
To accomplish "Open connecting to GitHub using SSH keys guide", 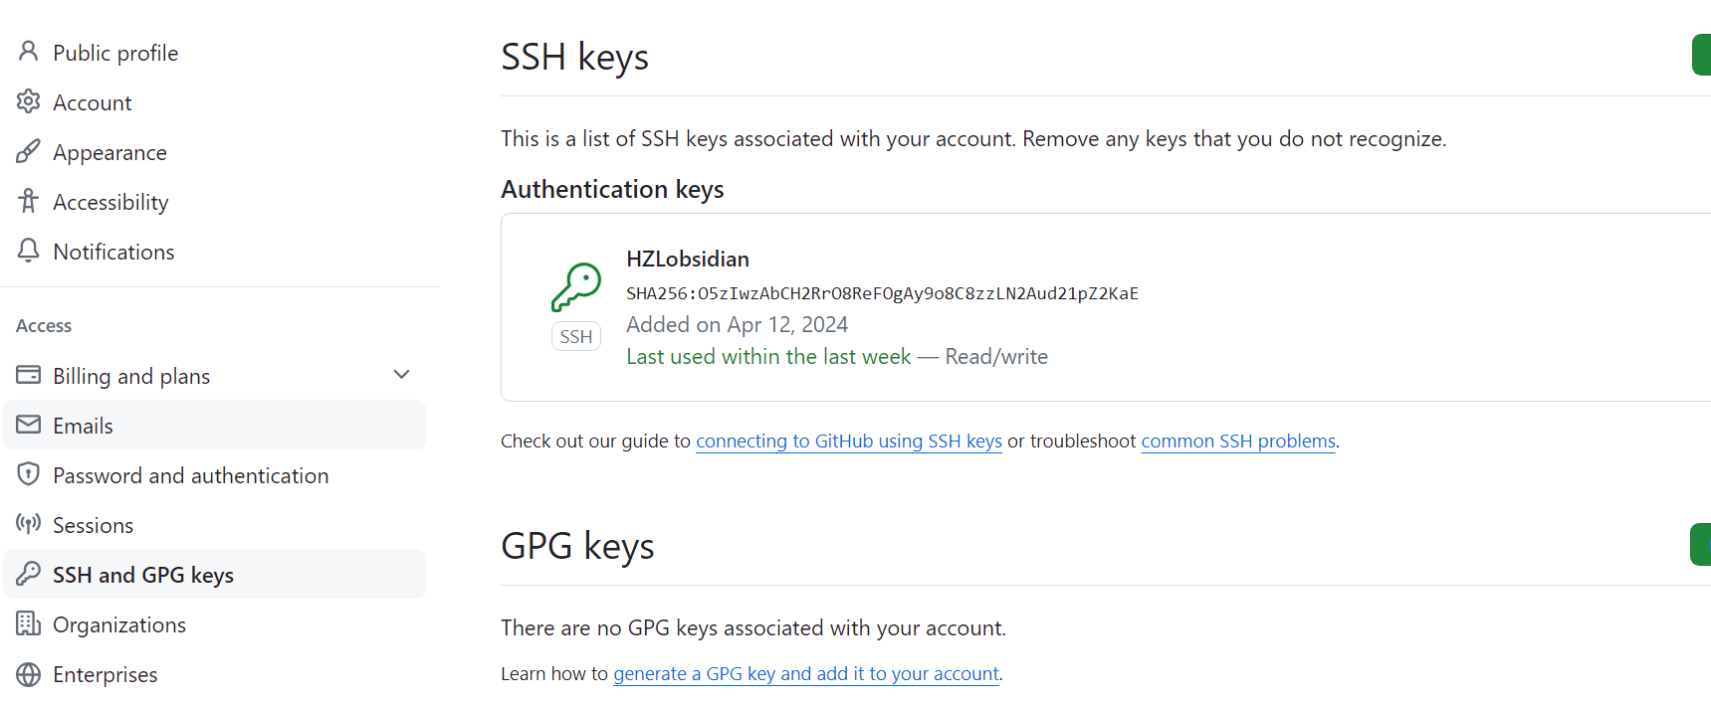I will [x=848, y=441].
